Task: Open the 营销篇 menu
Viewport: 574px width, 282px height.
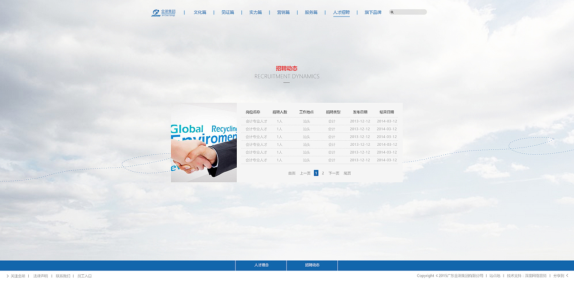Action: pyautogui.click(x=283, y=13)
